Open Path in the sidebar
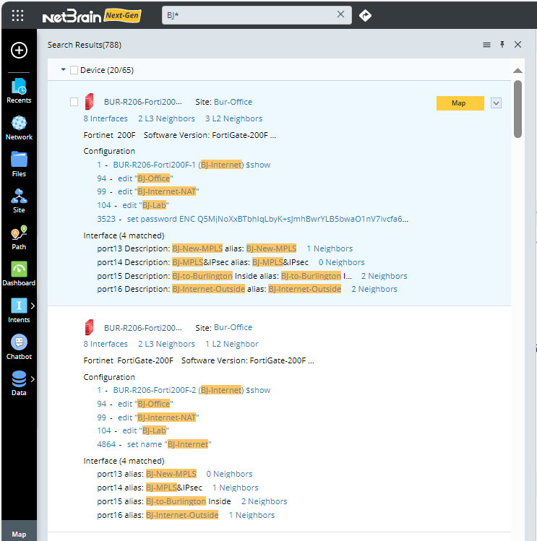Screen dimensions: 537x541 19,238
